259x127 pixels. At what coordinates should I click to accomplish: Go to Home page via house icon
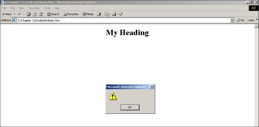(41, 14)
